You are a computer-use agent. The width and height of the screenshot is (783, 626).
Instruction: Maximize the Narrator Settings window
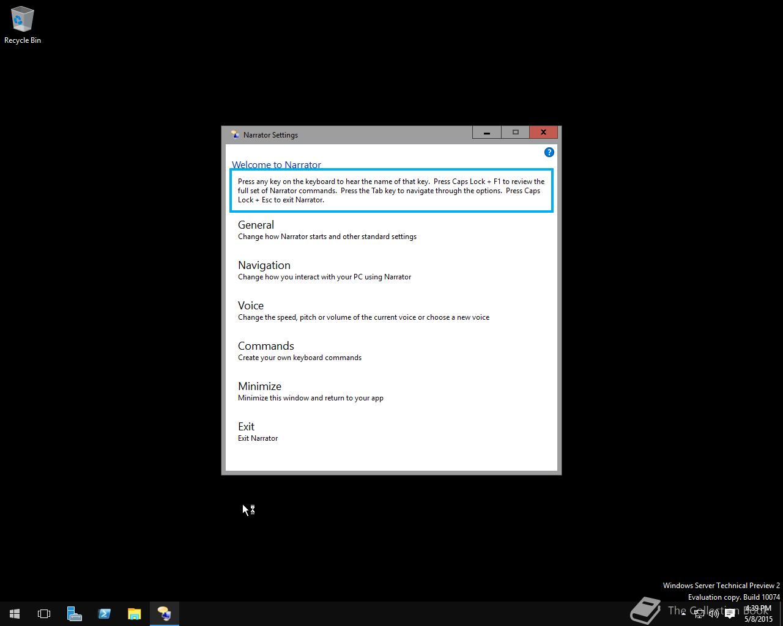point(515,133)
